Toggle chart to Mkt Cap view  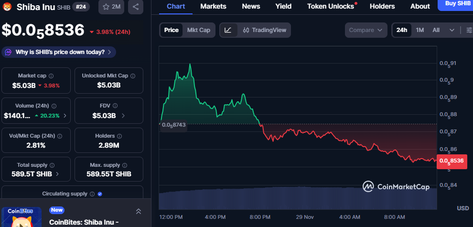point(198,30)
